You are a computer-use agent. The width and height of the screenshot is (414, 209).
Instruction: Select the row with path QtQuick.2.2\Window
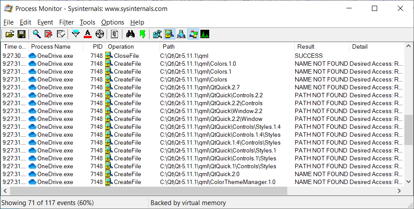[x=203, y=119]
